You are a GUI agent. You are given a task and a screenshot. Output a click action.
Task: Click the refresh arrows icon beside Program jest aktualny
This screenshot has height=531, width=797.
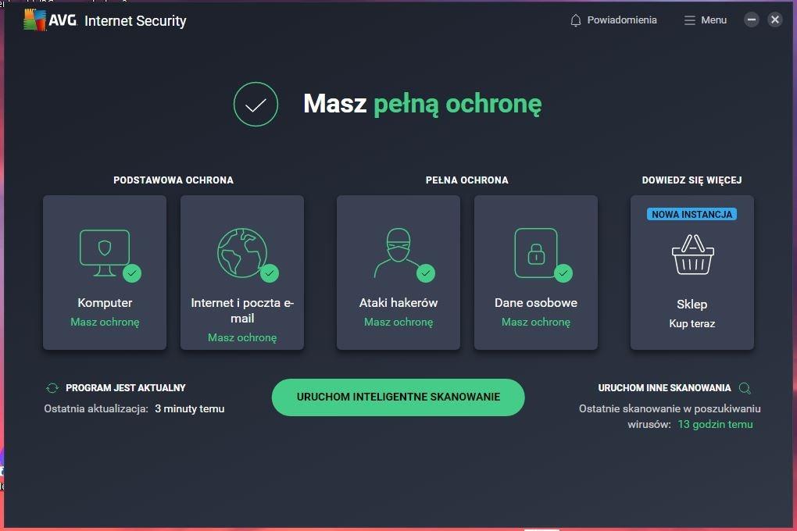52,388
